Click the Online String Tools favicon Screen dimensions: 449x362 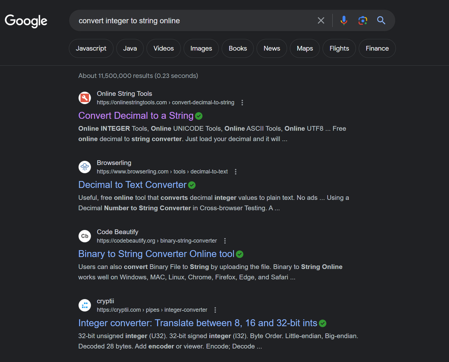click(85, 98)
